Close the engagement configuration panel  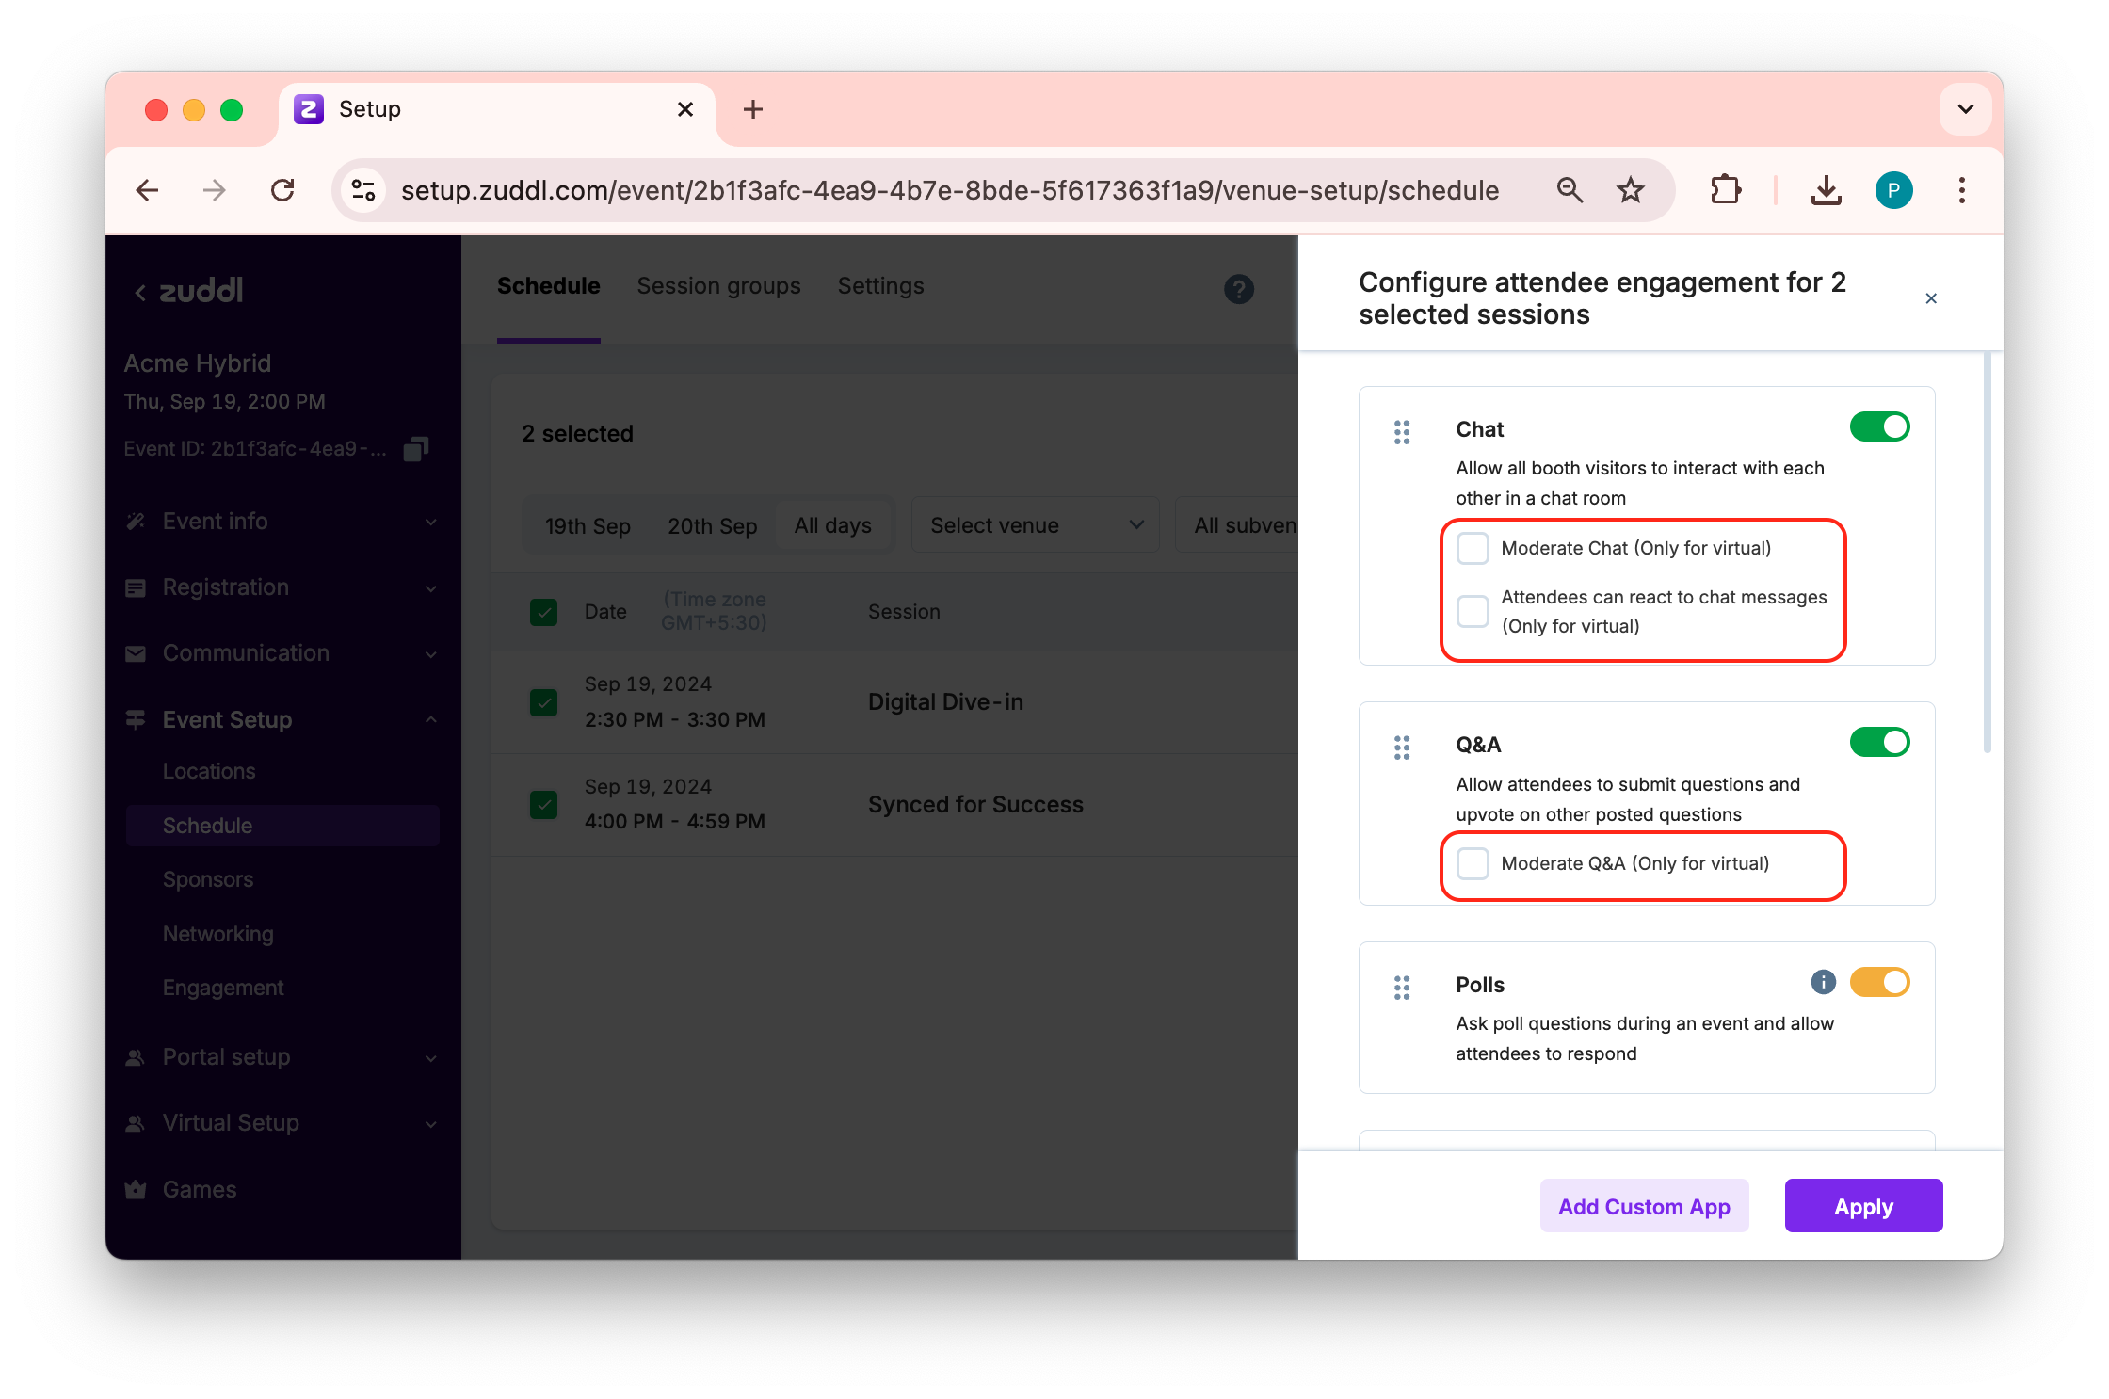pyautogui.click(x=1931, y=298)
